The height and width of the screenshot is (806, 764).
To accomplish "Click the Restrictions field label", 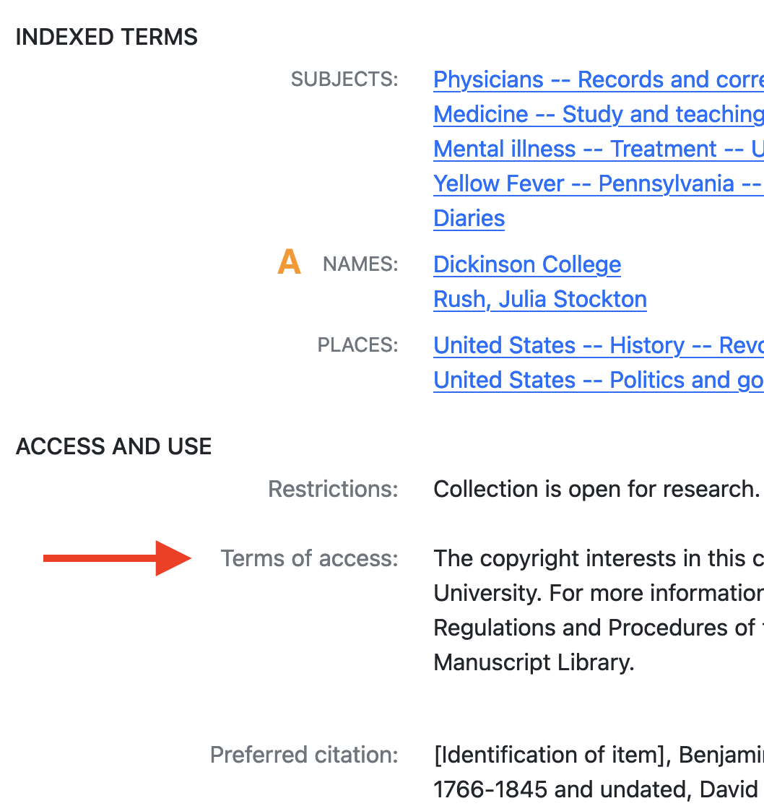I will [333, 489].
